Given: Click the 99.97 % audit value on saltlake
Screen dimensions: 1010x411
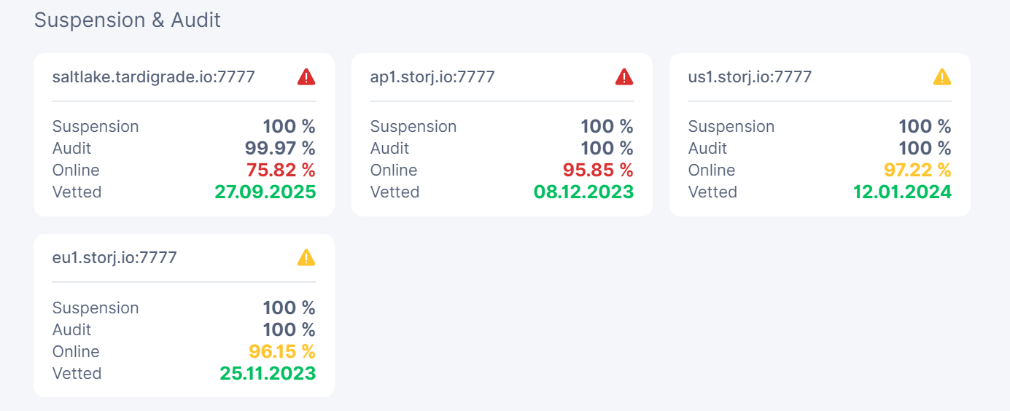Looking at the screenshot, I should [x=280, y=148].
